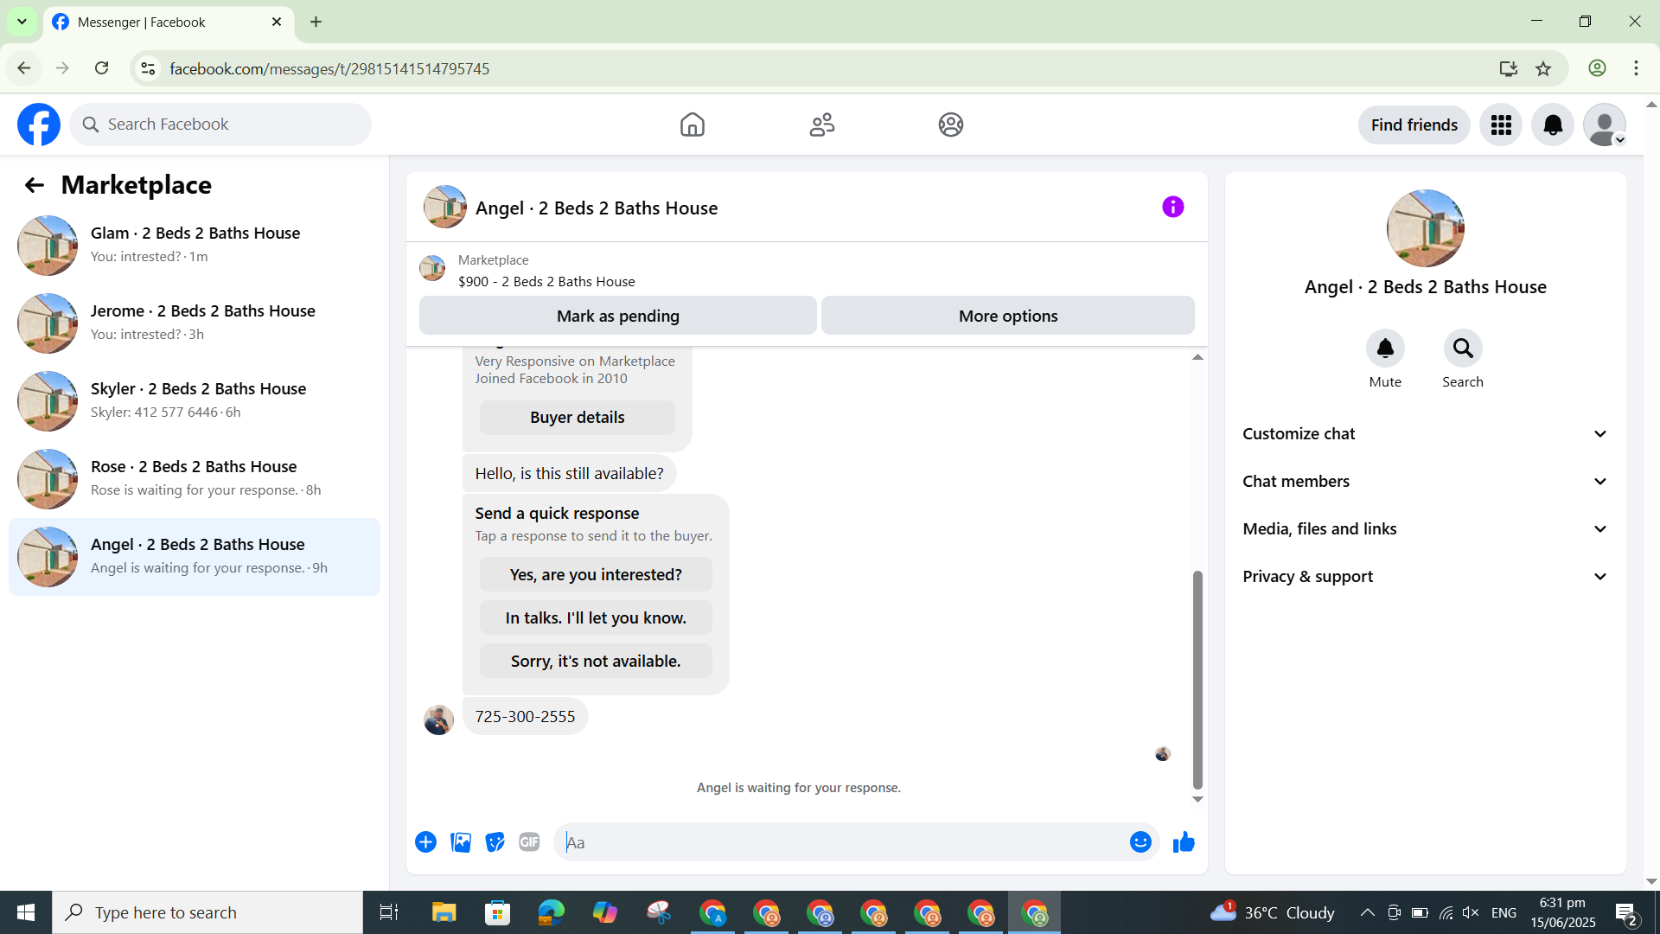Open Facebook notifications bell

[1552, 125]
